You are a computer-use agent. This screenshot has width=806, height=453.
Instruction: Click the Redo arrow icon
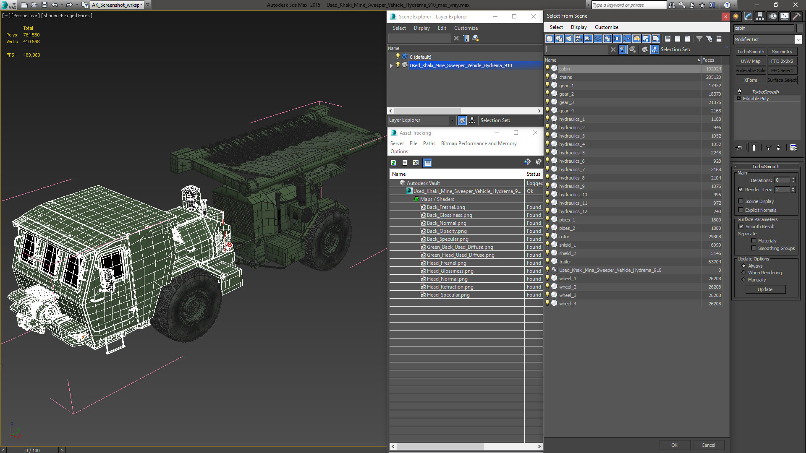point(69,5)
